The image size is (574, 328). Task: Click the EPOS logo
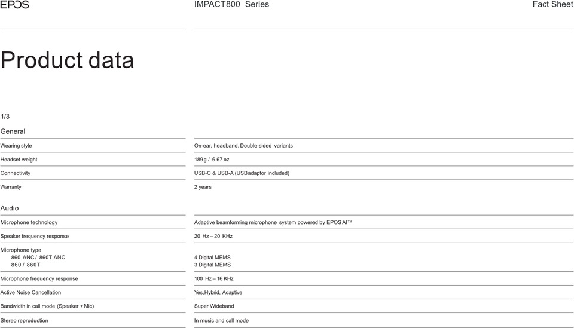tap(14, 5)
